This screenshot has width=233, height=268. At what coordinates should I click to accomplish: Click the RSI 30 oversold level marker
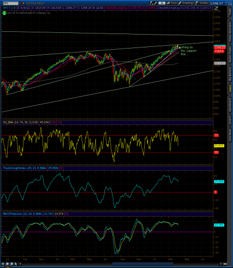216,152
